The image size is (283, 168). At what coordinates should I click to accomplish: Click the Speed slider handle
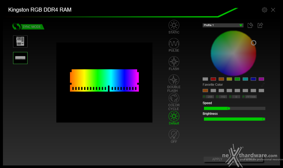pyautogui.click(x=229, y=108)
